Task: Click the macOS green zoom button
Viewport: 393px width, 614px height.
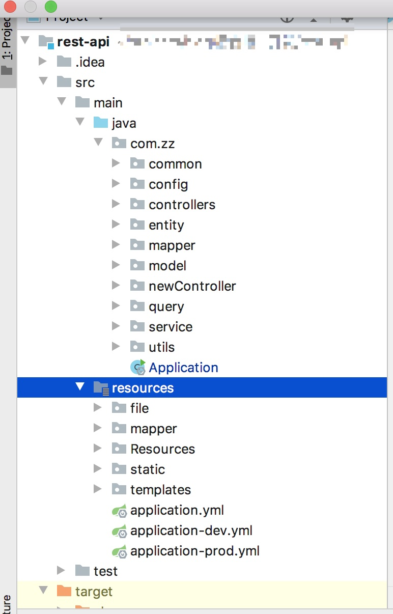Action: [x=51, y=7]
